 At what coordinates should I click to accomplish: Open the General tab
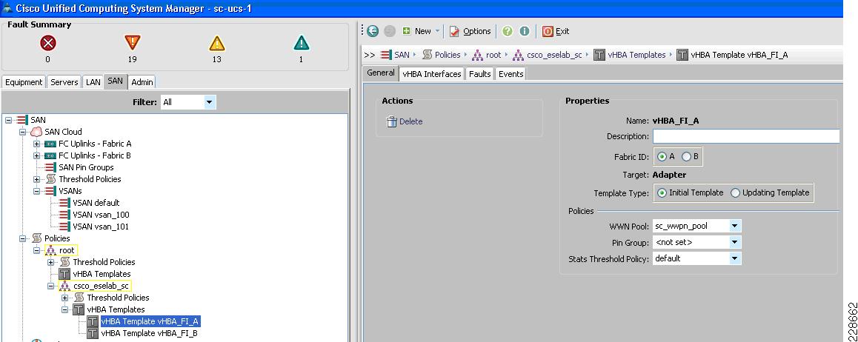tap(380, 73)
